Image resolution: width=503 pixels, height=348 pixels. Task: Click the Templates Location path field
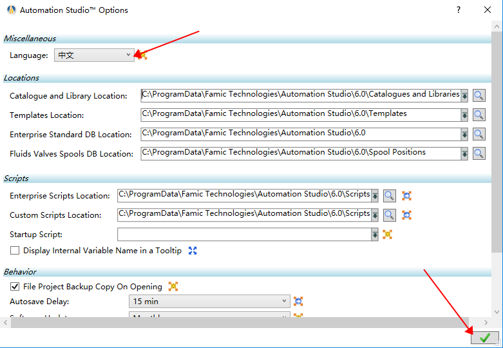point(301,115)
